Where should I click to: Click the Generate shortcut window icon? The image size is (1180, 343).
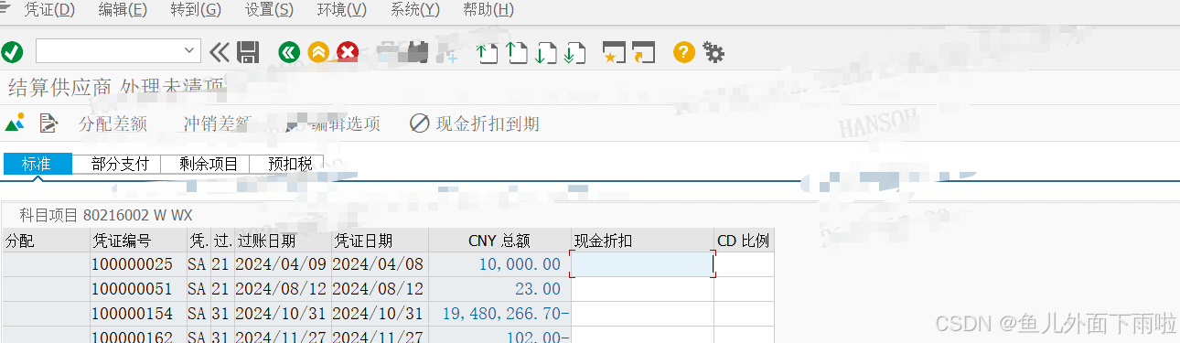tap(644, 53)
